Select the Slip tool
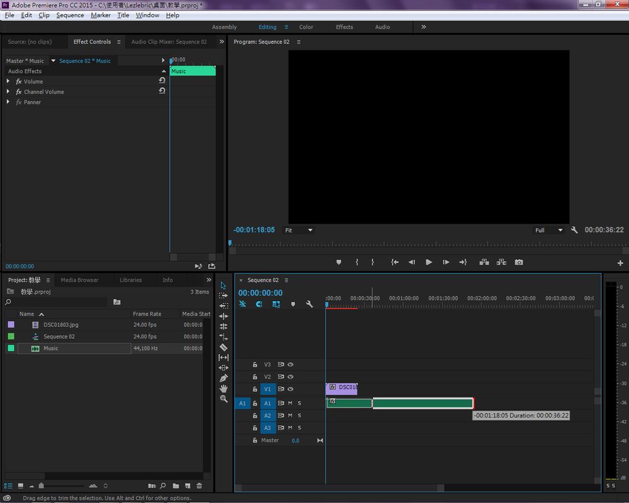Viewport: 629px width, 503px height. tap(223, 357)
